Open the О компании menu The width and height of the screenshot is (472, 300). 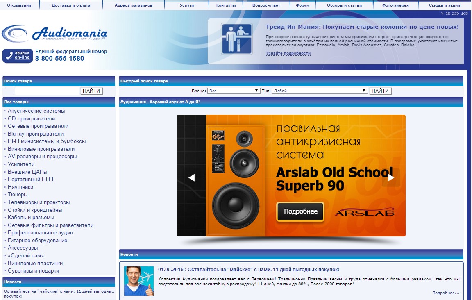[x=19, y=5]
